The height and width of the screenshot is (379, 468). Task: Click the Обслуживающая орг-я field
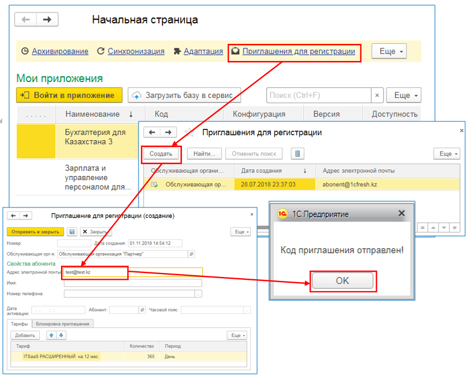[123, 254]
